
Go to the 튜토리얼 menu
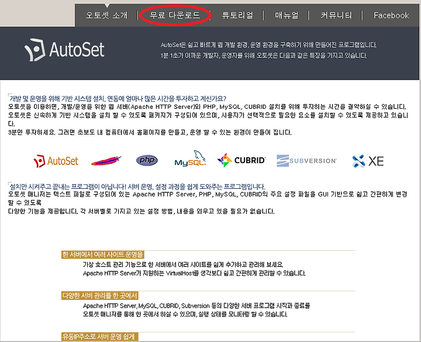[x=237, y=15]
